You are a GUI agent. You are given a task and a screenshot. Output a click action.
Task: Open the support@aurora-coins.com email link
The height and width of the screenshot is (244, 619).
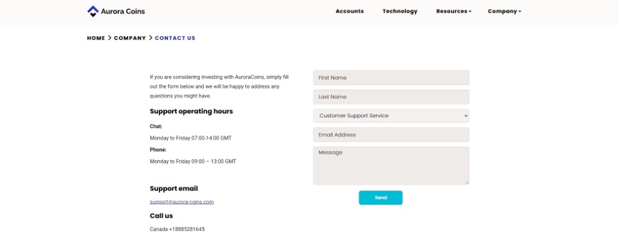(182, 202)
